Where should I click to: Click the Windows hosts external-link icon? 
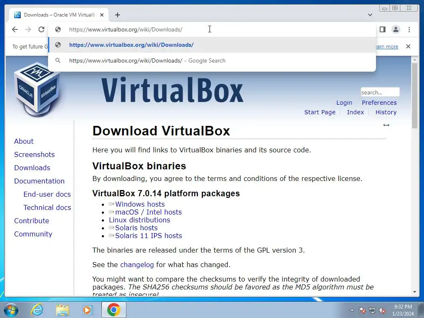111,204
